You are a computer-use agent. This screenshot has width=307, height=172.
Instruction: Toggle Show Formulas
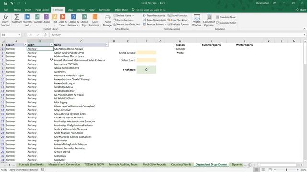click(177, 15)
